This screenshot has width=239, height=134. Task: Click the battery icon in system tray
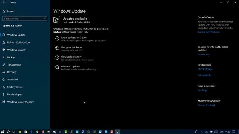point(211,132)
